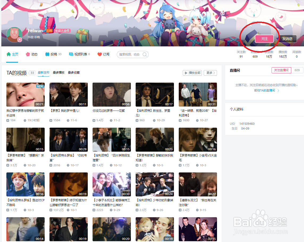Click the UID 141509460 text
304x242 pixels.
pyautogui.click(x=242, y=124)
